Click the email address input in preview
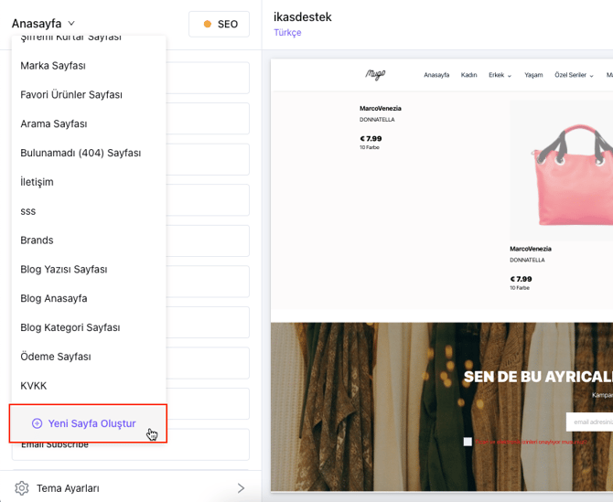This screenshot has width=613, height=502. [588, 422]
